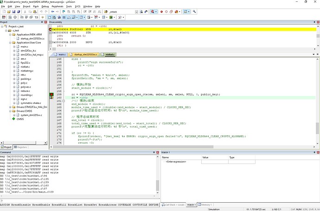Click the Kill All Breakpoints icon
The height and width of the screenshot is (211, 320).
click(x=177, y=12)
